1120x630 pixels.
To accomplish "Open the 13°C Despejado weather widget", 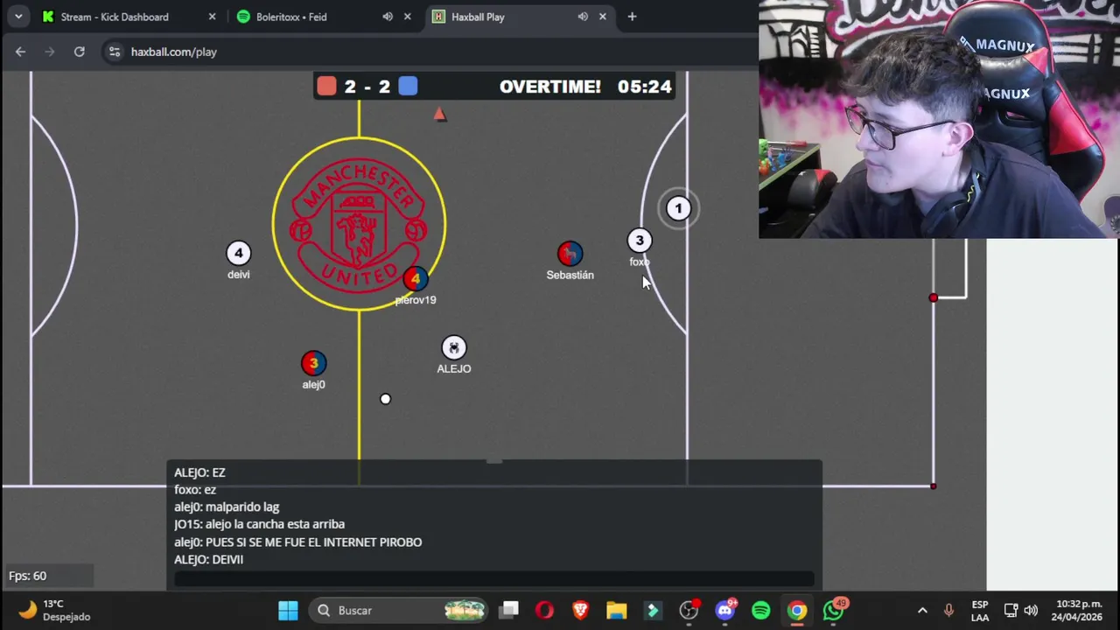I will (54, 610).
